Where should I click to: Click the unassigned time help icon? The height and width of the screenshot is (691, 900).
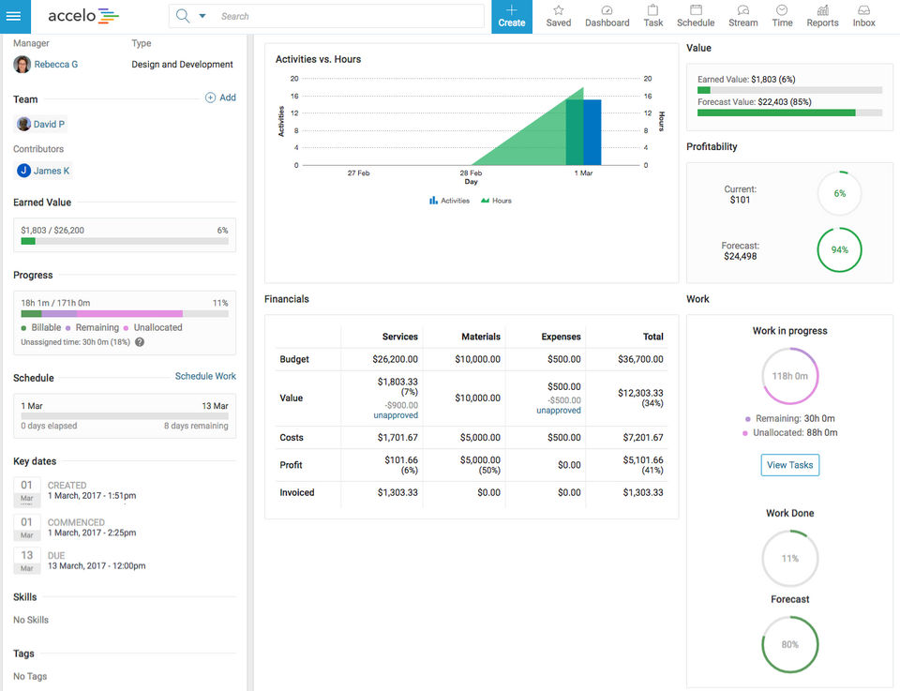click(x=140, y=342)
